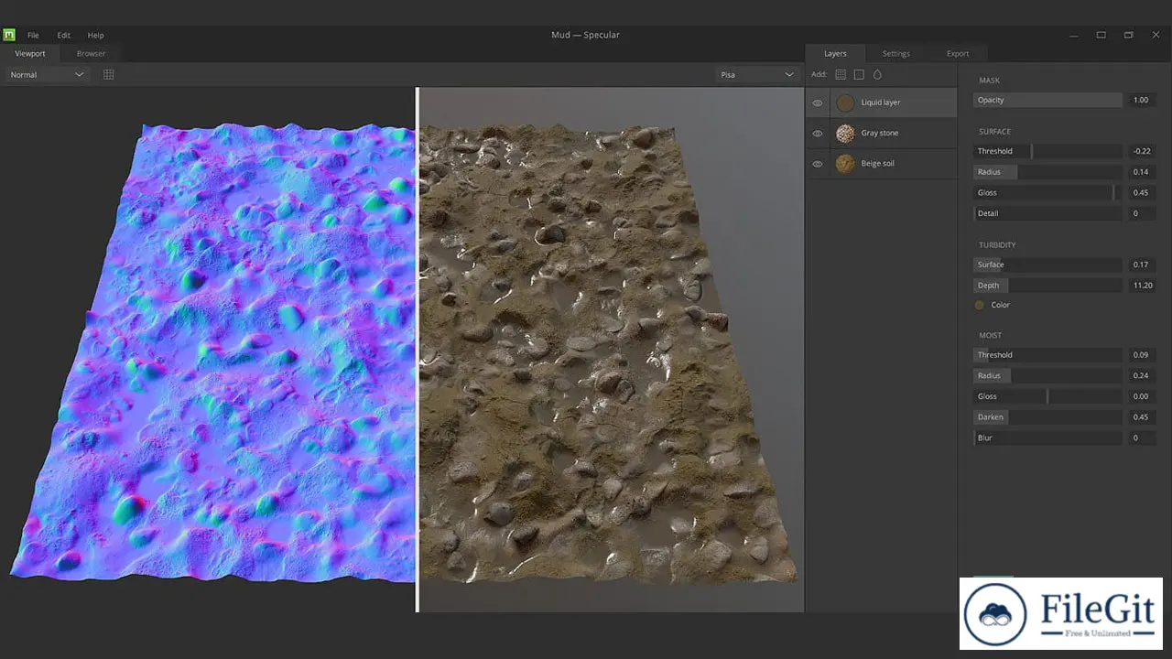Click the Turbidity Depth slider
Image resolution: width=1172 pixels, height=659 pixels.
point(1047,286)
